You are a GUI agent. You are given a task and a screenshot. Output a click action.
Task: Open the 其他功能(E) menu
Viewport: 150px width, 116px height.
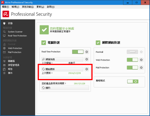tap(28, 7)
